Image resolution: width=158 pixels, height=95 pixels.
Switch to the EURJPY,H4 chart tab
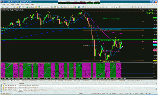pos(25,81)
